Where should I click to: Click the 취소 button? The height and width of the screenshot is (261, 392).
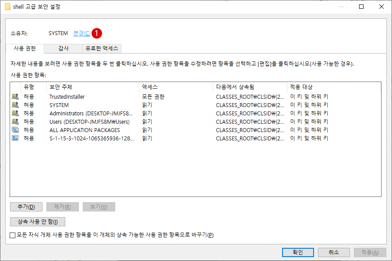pos(334,252)
